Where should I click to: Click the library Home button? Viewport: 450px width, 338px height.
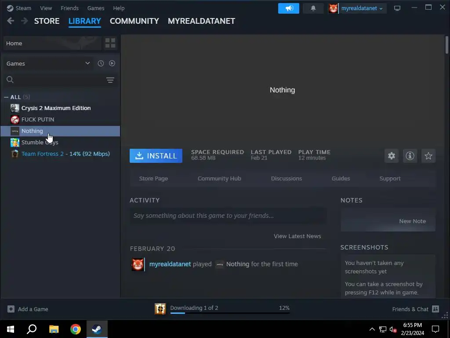pyautogui.click(x=52, y=43)
